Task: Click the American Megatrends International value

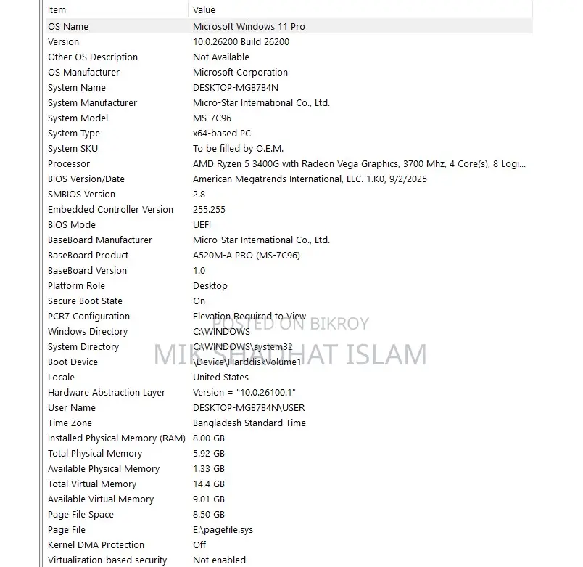Action: tap(310, 179)
